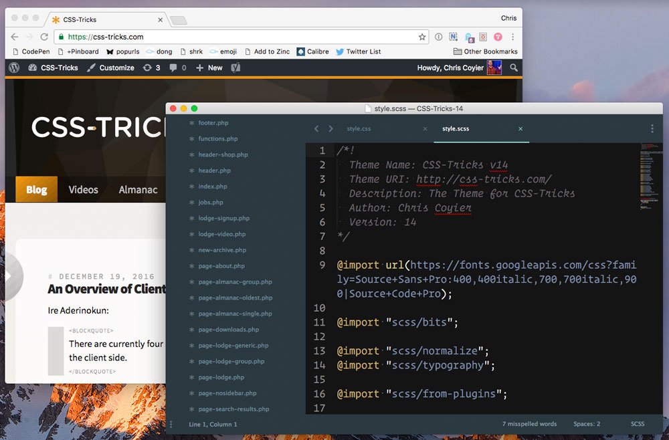Viewport: 669px width, 440px height.
Task: Open page-about.php in the sidebar
Action: click(x=221, y=266)
